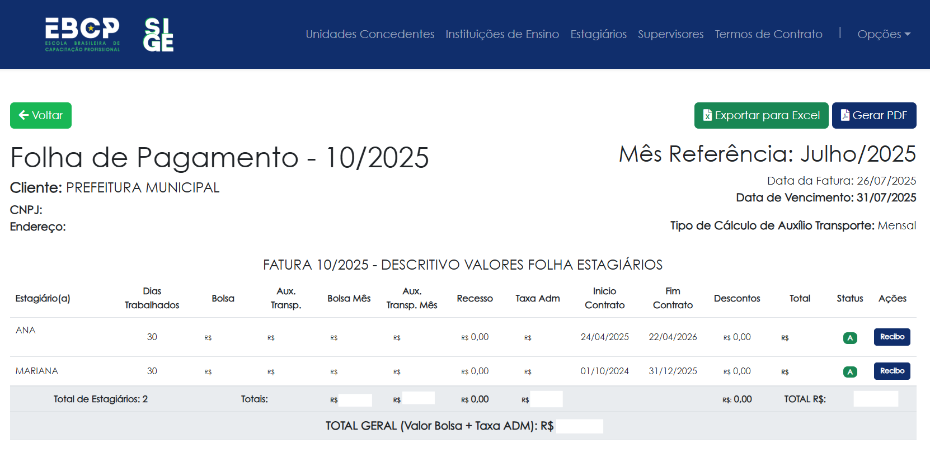Open the Opções dropdown menu
Viewport: 930px width, 457px height.
[884, 34]
